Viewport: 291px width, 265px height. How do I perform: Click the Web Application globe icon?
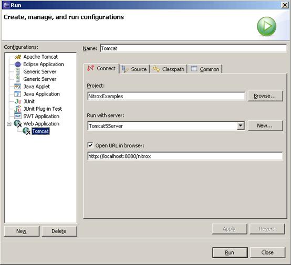[x=18, y=124]
